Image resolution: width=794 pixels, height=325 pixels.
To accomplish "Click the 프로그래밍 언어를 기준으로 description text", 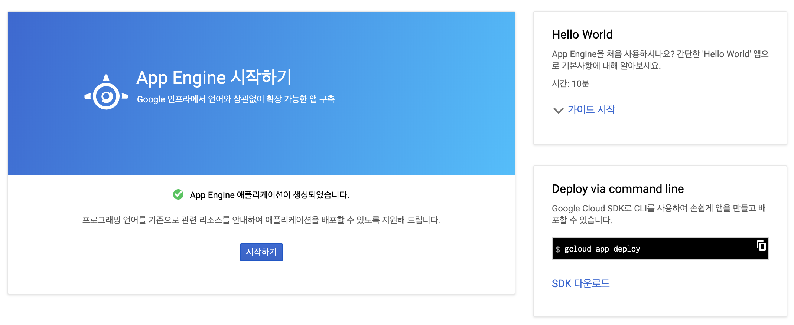I will 261,220.
